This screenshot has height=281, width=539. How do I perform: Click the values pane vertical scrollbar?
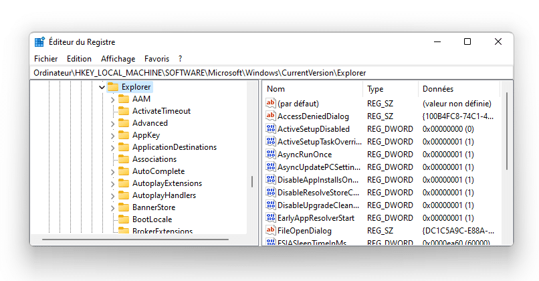click(507, 130)
